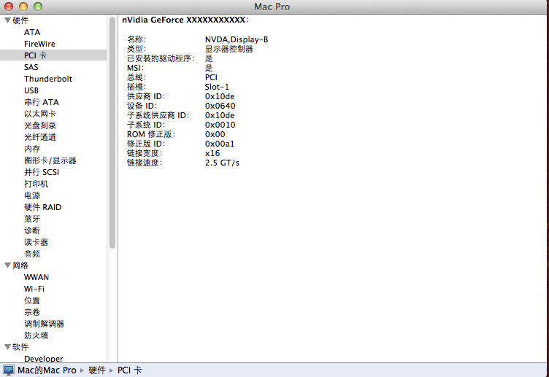Screen dimensions: 549x377
Task: Select USB in the sidebar
Action: click(31, 90)
